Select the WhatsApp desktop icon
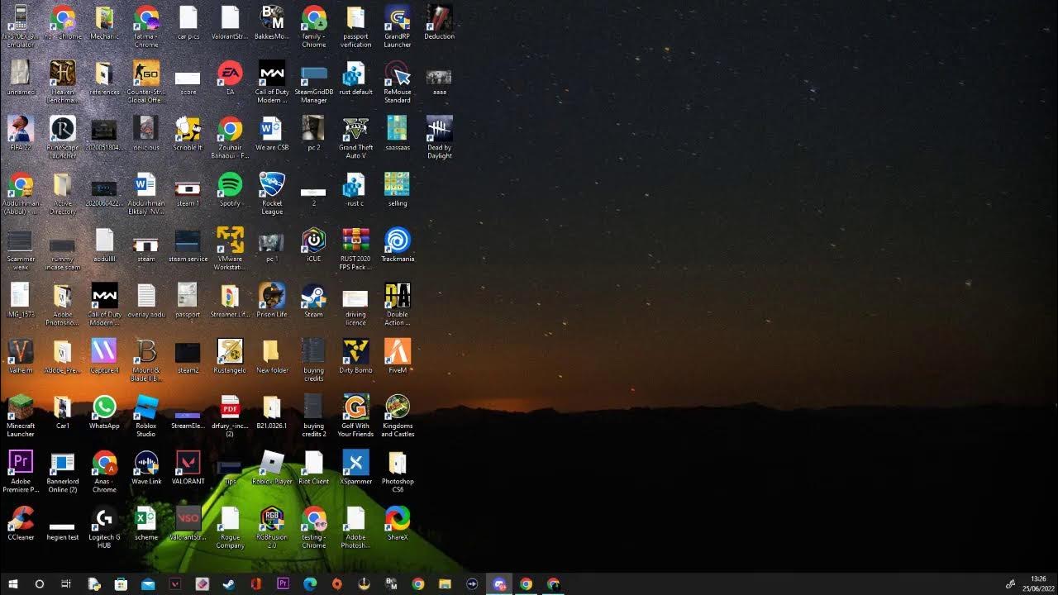Image resolution: width=1058 pixels, height=595 pixels. pyautogui.click(x=104, y=412)
